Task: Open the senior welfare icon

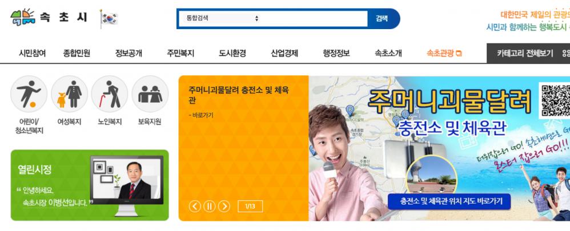Action: tap(110, 94)
